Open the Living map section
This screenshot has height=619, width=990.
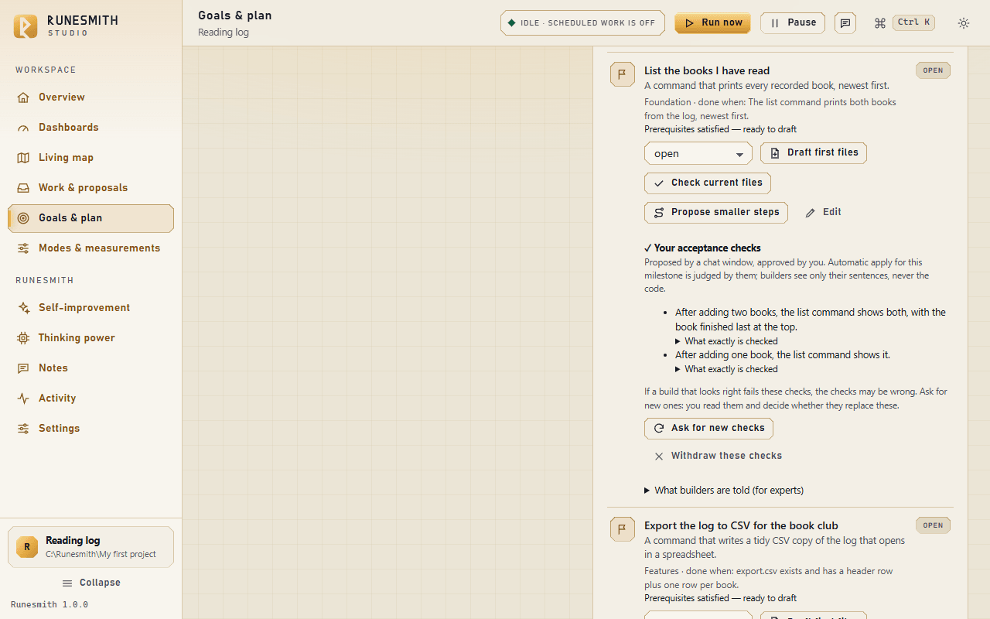click(90, 158)
